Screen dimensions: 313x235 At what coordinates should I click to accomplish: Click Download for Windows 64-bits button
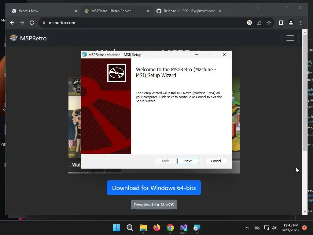coord(154,188)
